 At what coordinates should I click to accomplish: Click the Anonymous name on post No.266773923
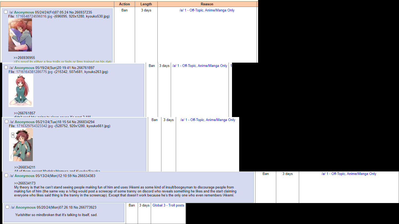tap(26, 208)
